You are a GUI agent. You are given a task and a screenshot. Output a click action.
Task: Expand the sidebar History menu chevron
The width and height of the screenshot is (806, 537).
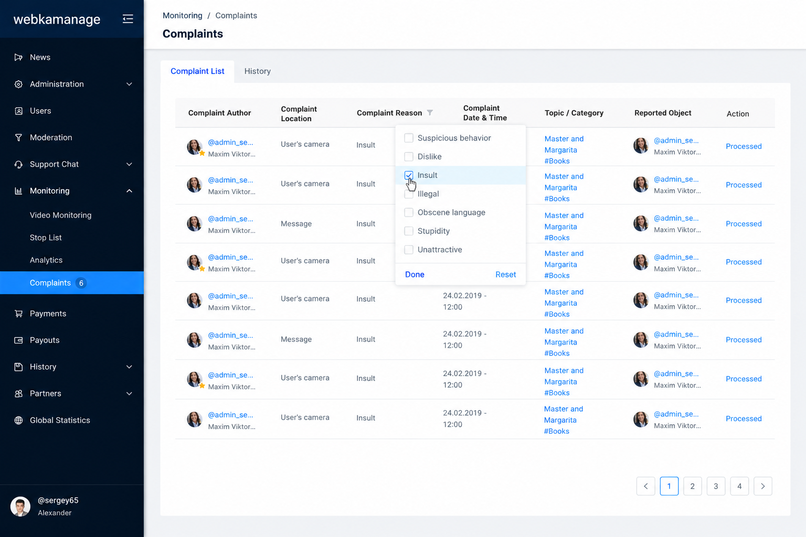pos(129,367)
